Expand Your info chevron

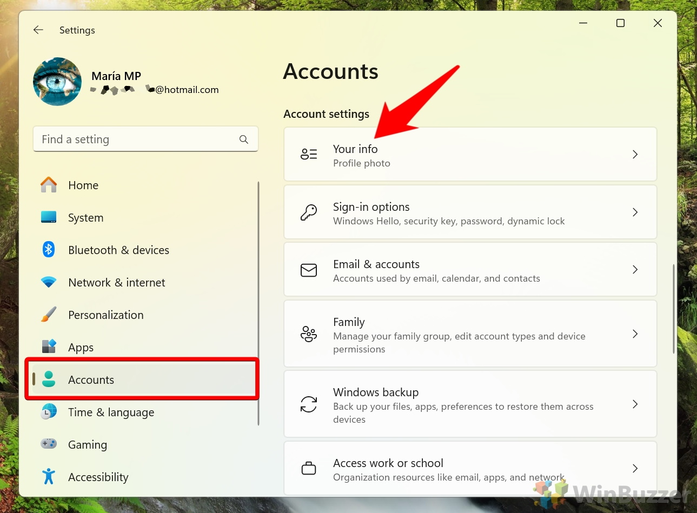(635, 154)
